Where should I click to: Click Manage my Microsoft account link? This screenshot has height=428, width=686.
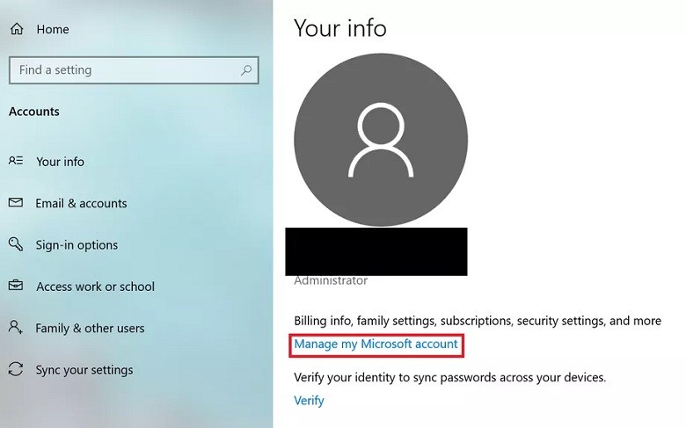[x=376, y=344]
